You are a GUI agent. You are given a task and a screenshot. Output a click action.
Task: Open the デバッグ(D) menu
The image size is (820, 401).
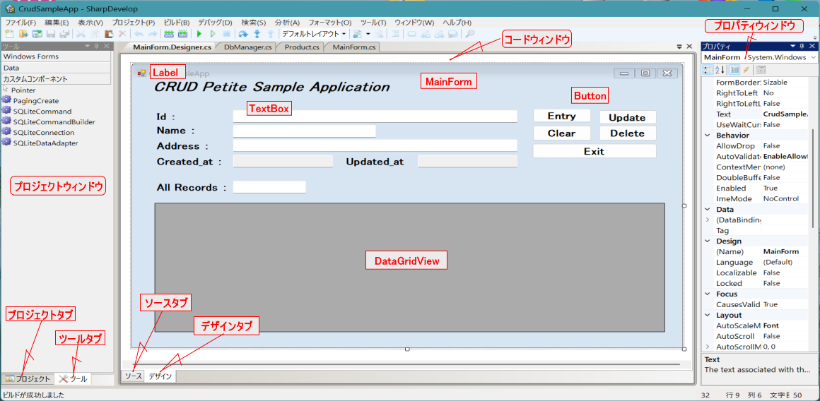tap(214, 23)
